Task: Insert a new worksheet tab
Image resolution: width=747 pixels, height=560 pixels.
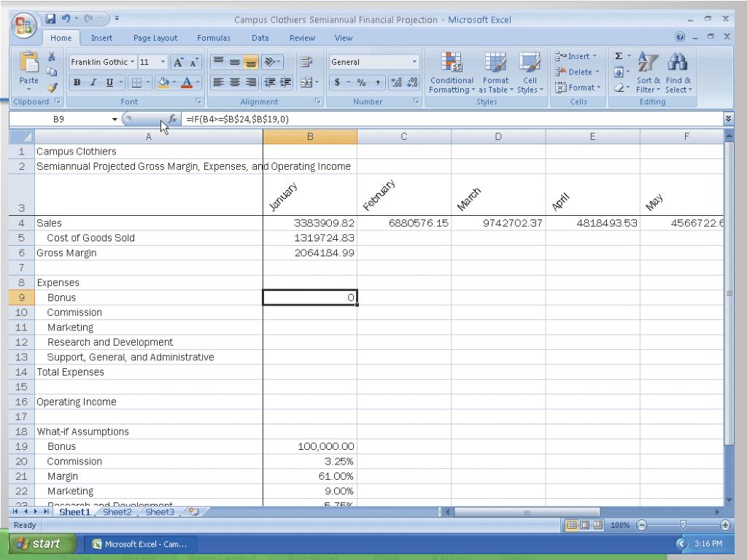Action: [193, 512]
